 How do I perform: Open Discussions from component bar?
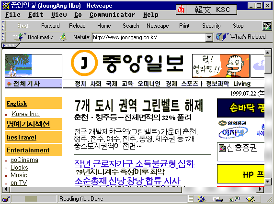coord(234,199)
